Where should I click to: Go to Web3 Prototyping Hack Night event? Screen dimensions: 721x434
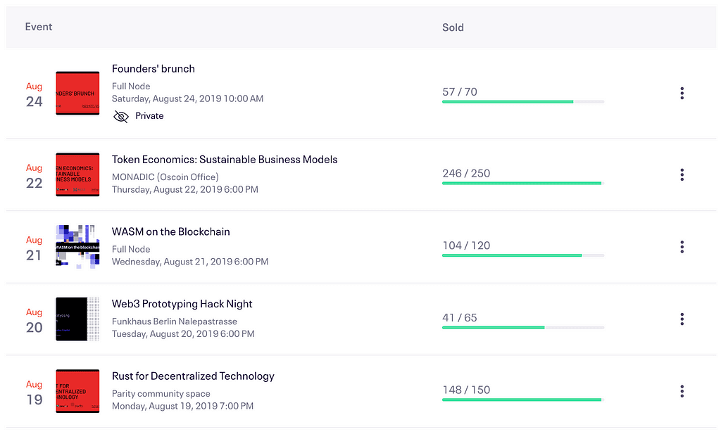tap(182, 304)
